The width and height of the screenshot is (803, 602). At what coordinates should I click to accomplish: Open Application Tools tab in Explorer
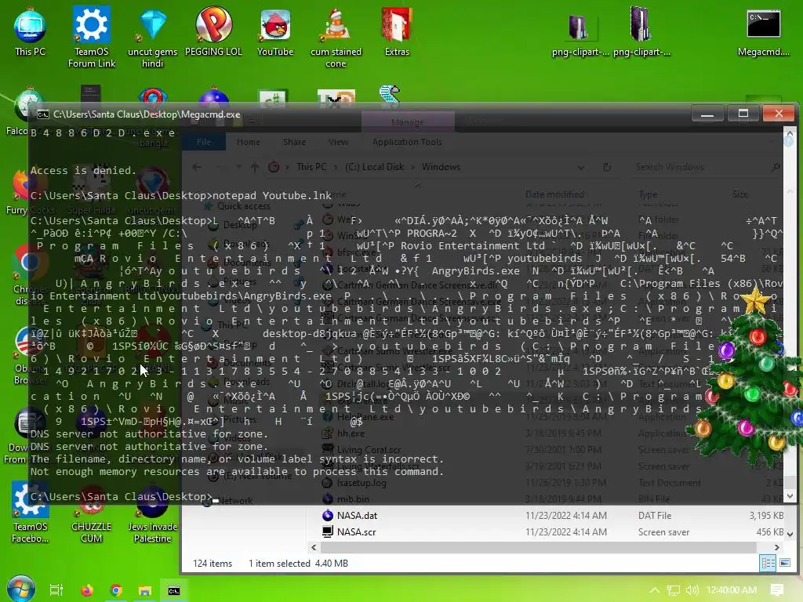coord(407,142)
